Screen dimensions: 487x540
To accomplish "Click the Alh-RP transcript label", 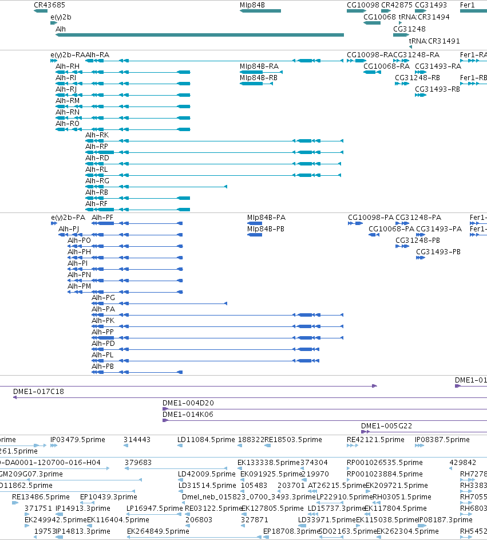I will [97, 147].
